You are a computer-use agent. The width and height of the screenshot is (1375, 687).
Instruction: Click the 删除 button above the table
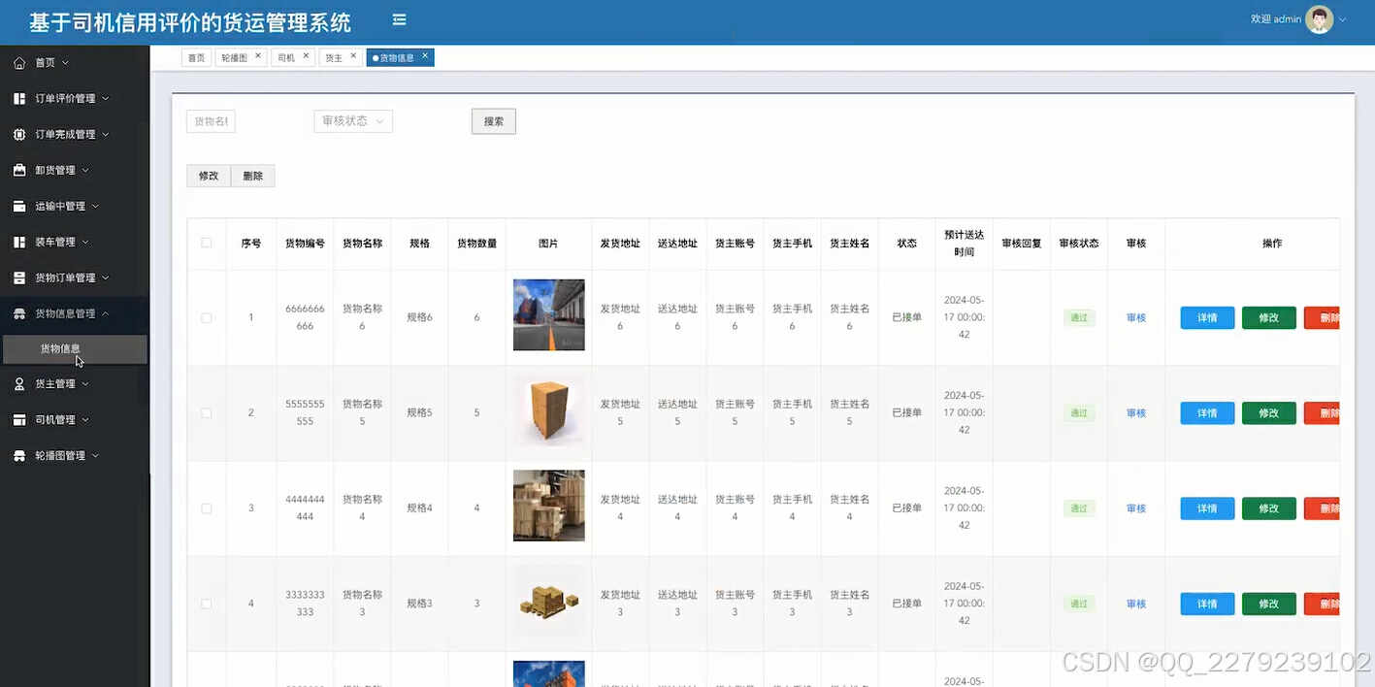click(253, 176)
